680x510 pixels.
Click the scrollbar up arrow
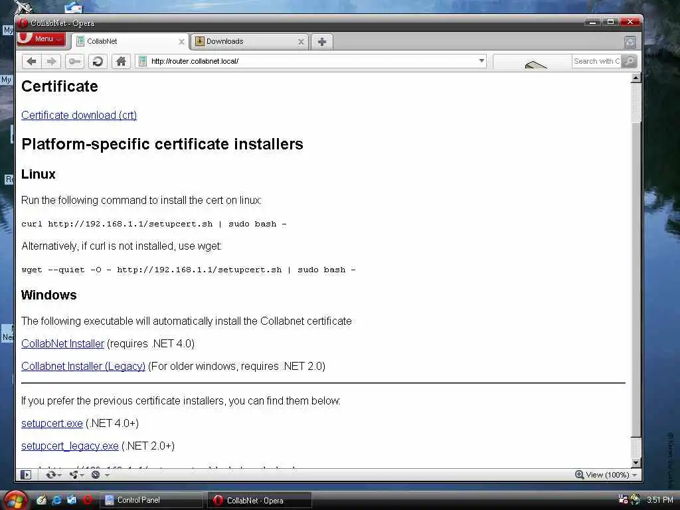click(636, 78)
